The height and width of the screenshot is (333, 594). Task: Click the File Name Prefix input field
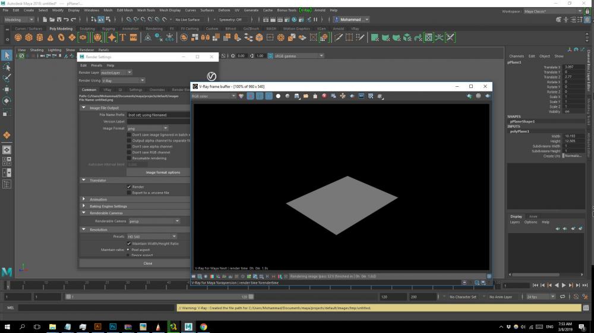tap(157, 115)
